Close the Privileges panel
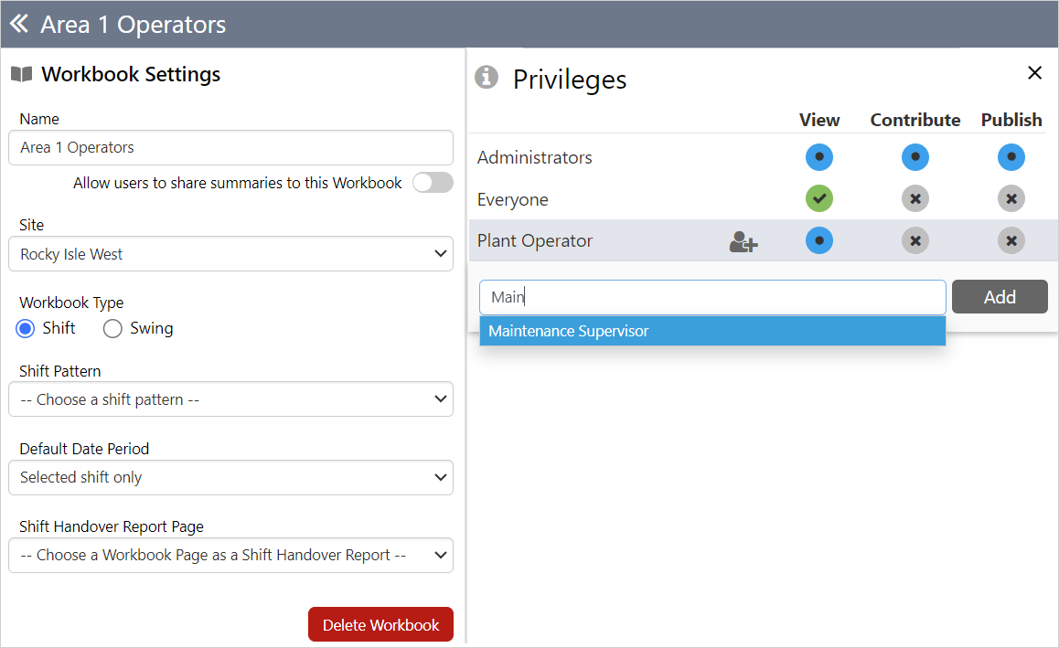 [1034, 73]
